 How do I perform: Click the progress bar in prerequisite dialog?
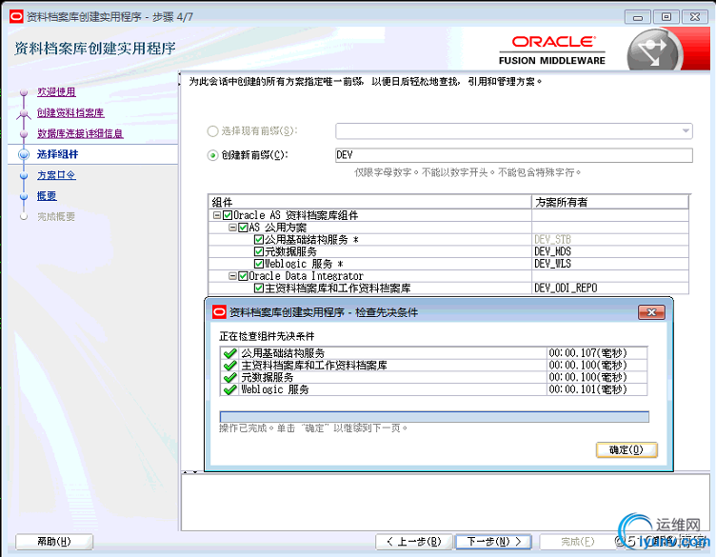(x=434, y=416)
